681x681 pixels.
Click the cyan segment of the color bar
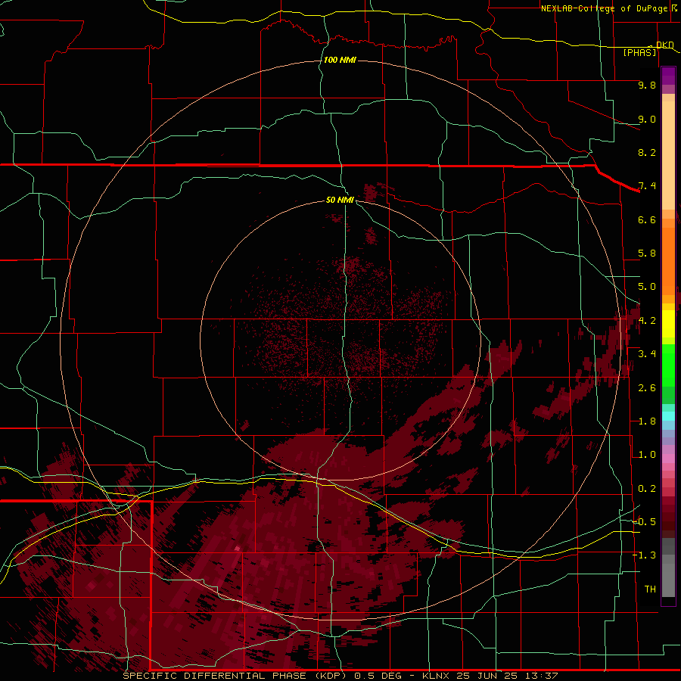[668, 415]
